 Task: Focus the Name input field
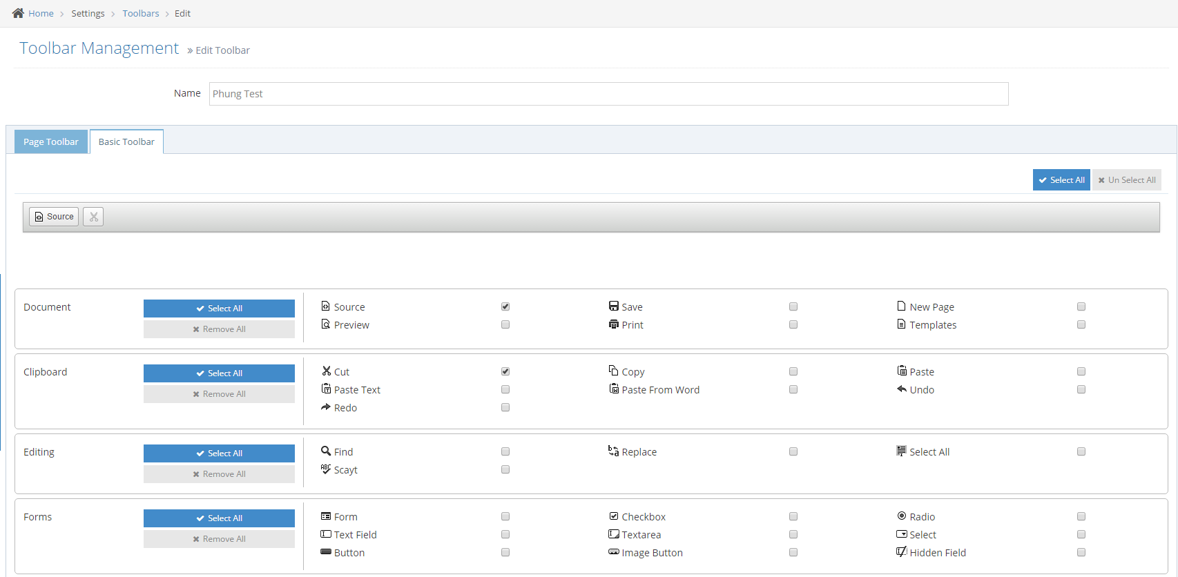click(608, 94)
